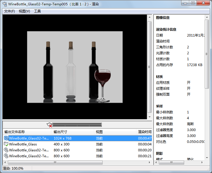212x173 pixels.
Task: Click the info panel scroll-up arrow
Action: pyautogui.click(x=207, y=17)
